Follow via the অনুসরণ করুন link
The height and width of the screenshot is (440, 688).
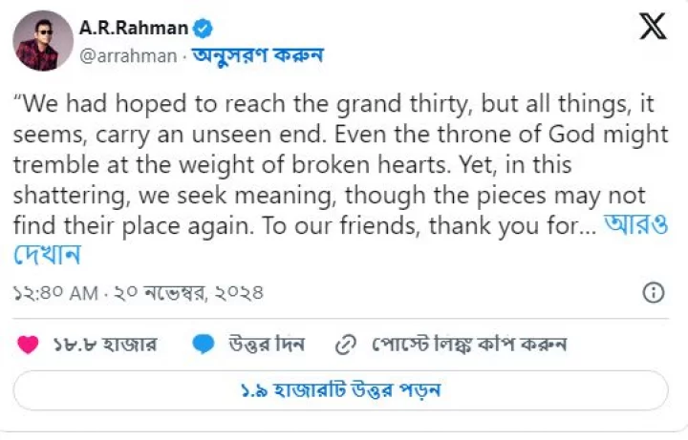(257, 55)
